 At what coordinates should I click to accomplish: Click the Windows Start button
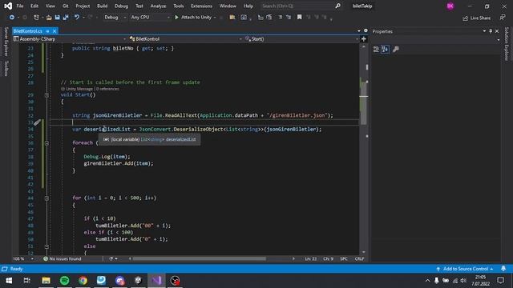pos(9,281)
